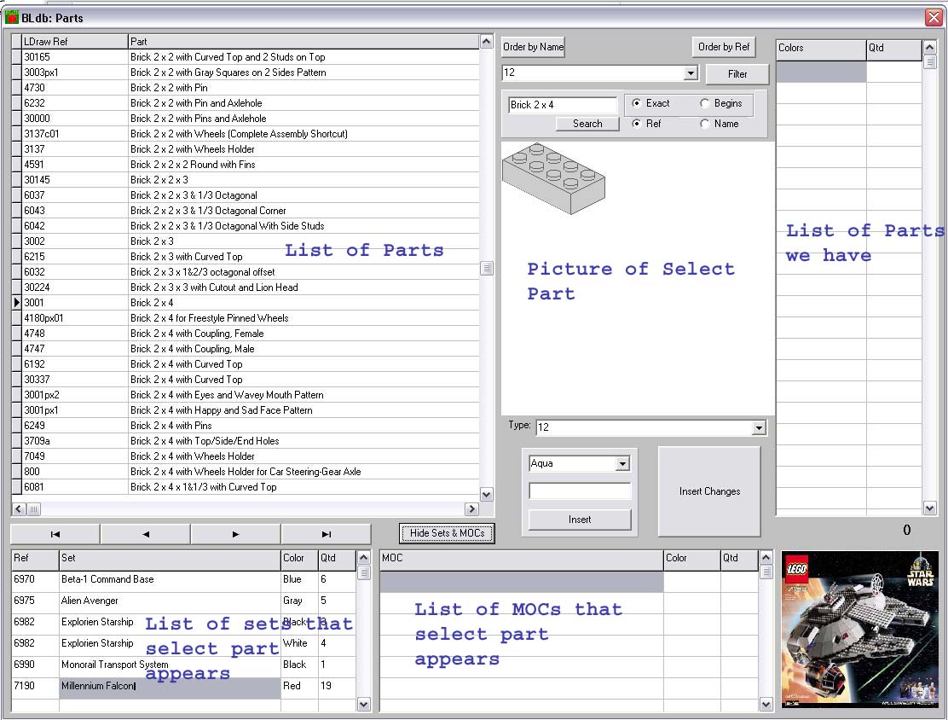The image size is (948, 720).
Task: Click search field containing Brick 2 x 4
Action: [x=563, y=105]
